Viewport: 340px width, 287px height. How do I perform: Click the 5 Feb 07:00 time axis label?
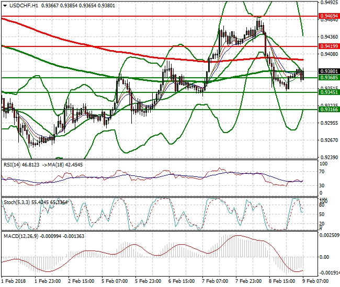click(x=115, y=281)
